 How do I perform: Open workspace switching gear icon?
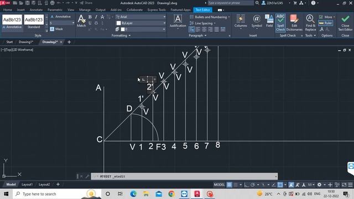[x=319, y=185]
